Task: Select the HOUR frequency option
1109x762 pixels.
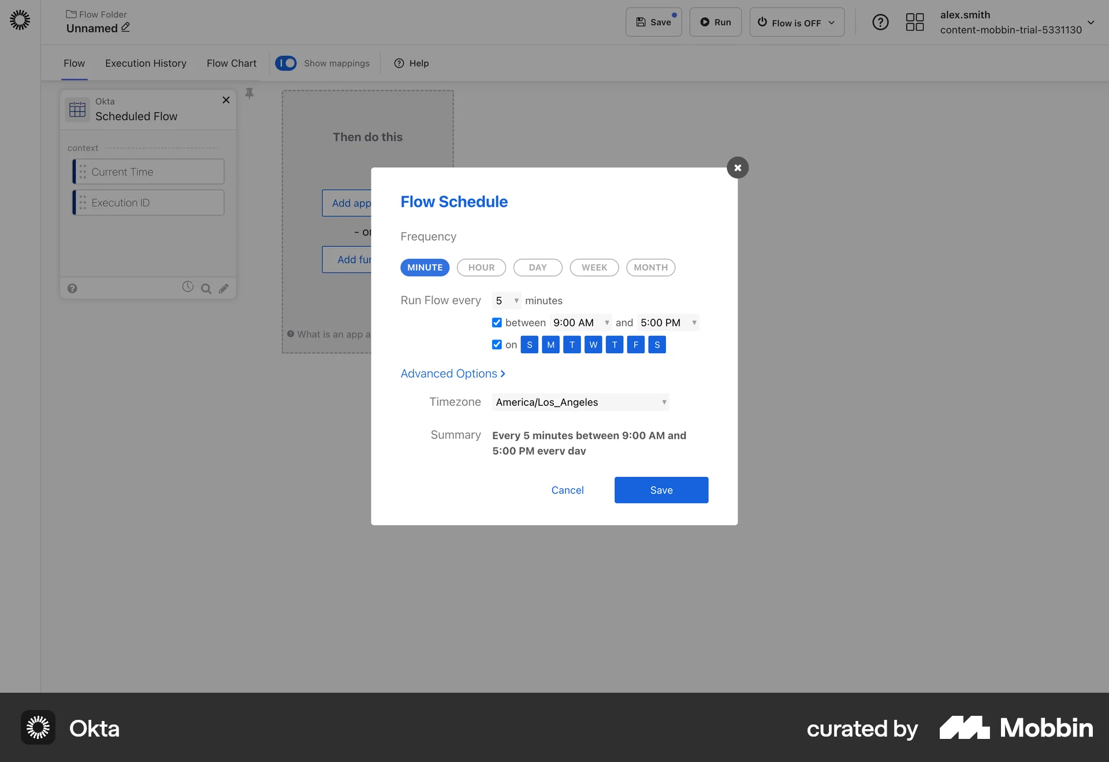Action: tap(481, 267)
